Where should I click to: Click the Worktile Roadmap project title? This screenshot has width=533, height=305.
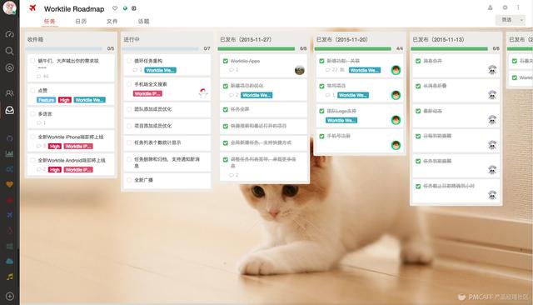coord(74,9)
